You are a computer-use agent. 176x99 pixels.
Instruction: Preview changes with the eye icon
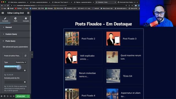point(14,96)
